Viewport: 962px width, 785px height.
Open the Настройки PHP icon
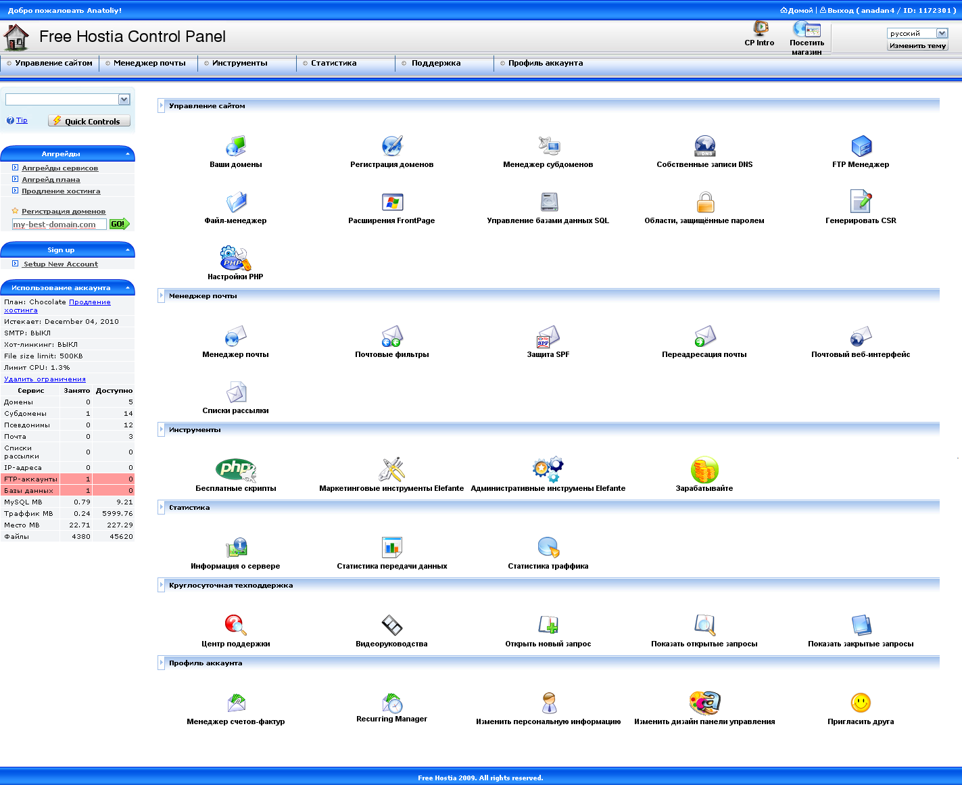click(235, 258)
